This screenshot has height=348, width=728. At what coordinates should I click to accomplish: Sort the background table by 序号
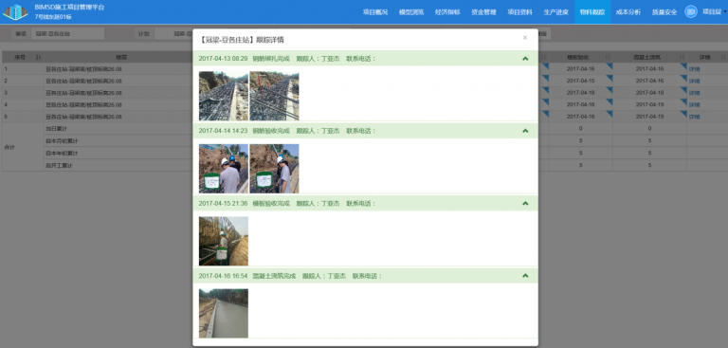(39, 57)
